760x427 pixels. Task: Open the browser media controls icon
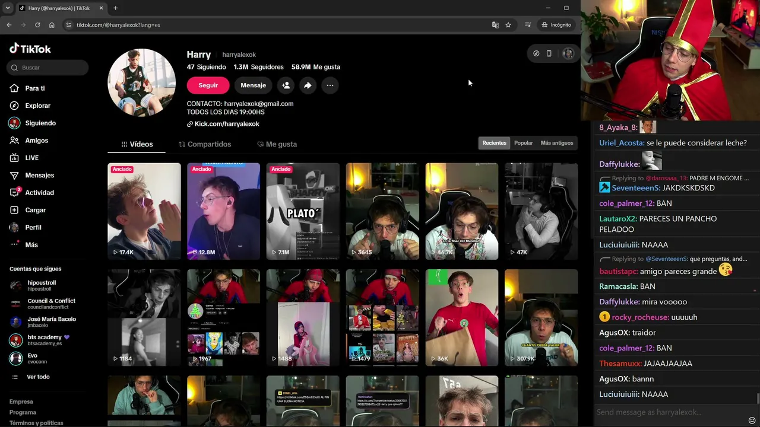click(x=528, y=25)
